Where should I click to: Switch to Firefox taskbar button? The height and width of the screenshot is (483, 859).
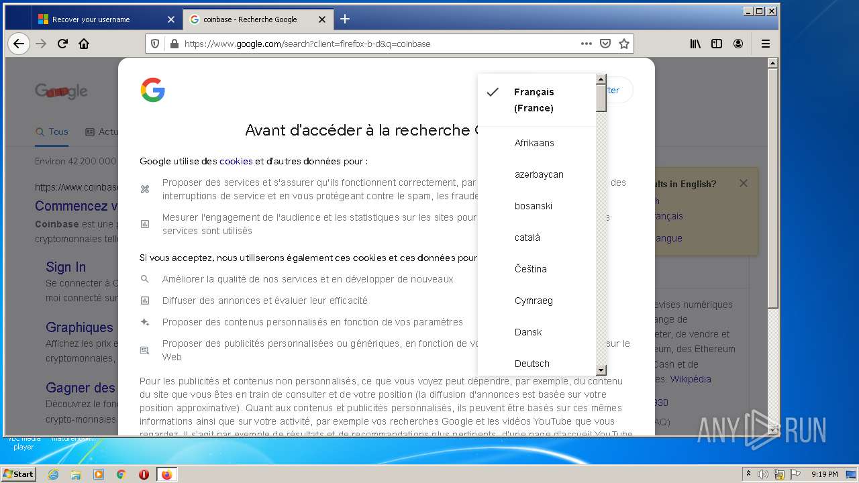coord(166,474)
